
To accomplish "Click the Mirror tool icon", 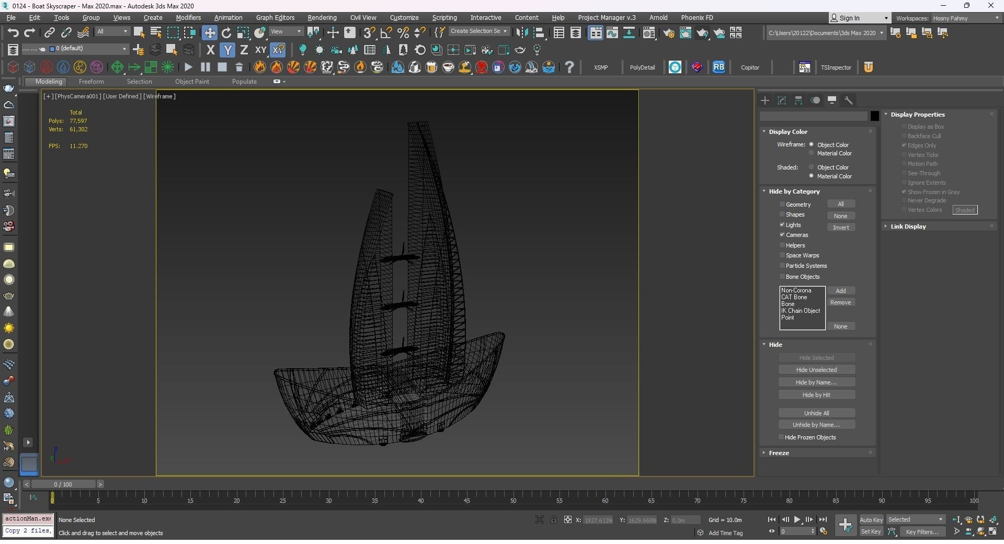I will (521, 33).
